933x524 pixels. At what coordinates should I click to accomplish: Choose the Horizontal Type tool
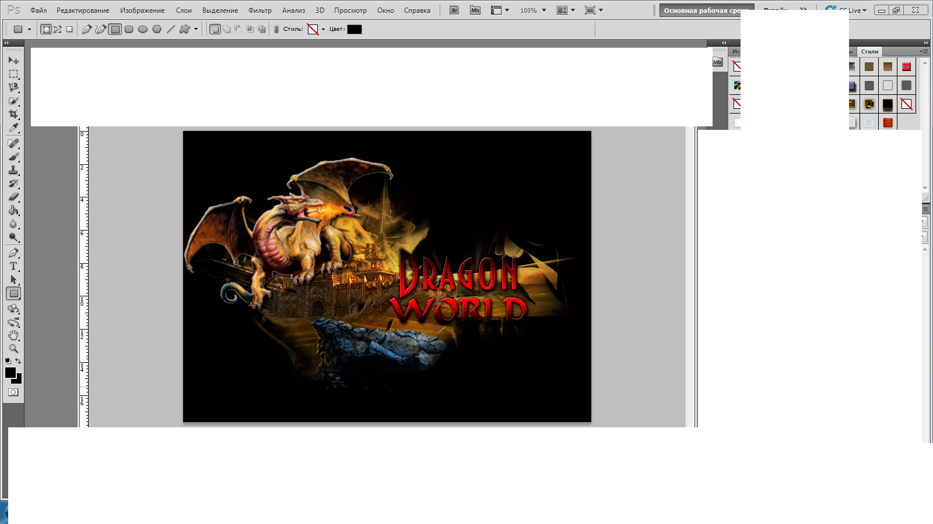(x=13, y=266)
